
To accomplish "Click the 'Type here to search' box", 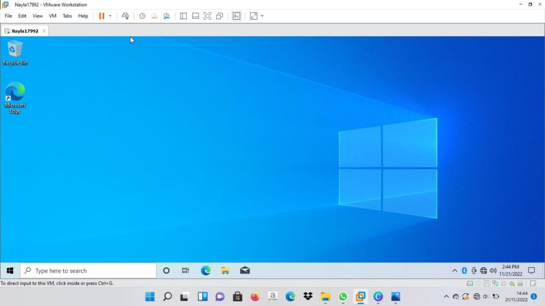I will point(88,270).
